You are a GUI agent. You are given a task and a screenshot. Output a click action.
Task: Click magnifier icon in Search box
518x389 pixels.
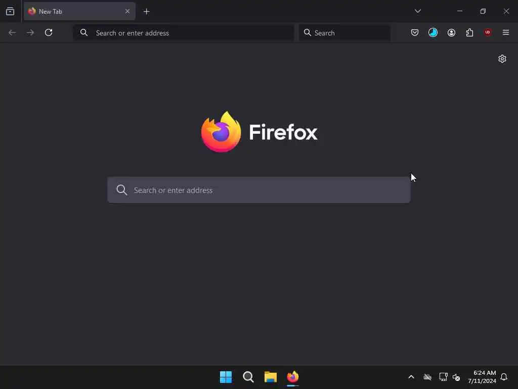click(x=307, y=32)
